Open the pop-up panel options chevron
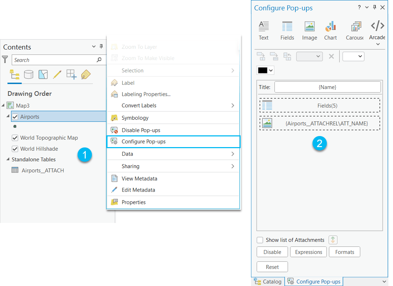Image resolution: width=393 pixels, height=286 pixels. click(367, 7)
